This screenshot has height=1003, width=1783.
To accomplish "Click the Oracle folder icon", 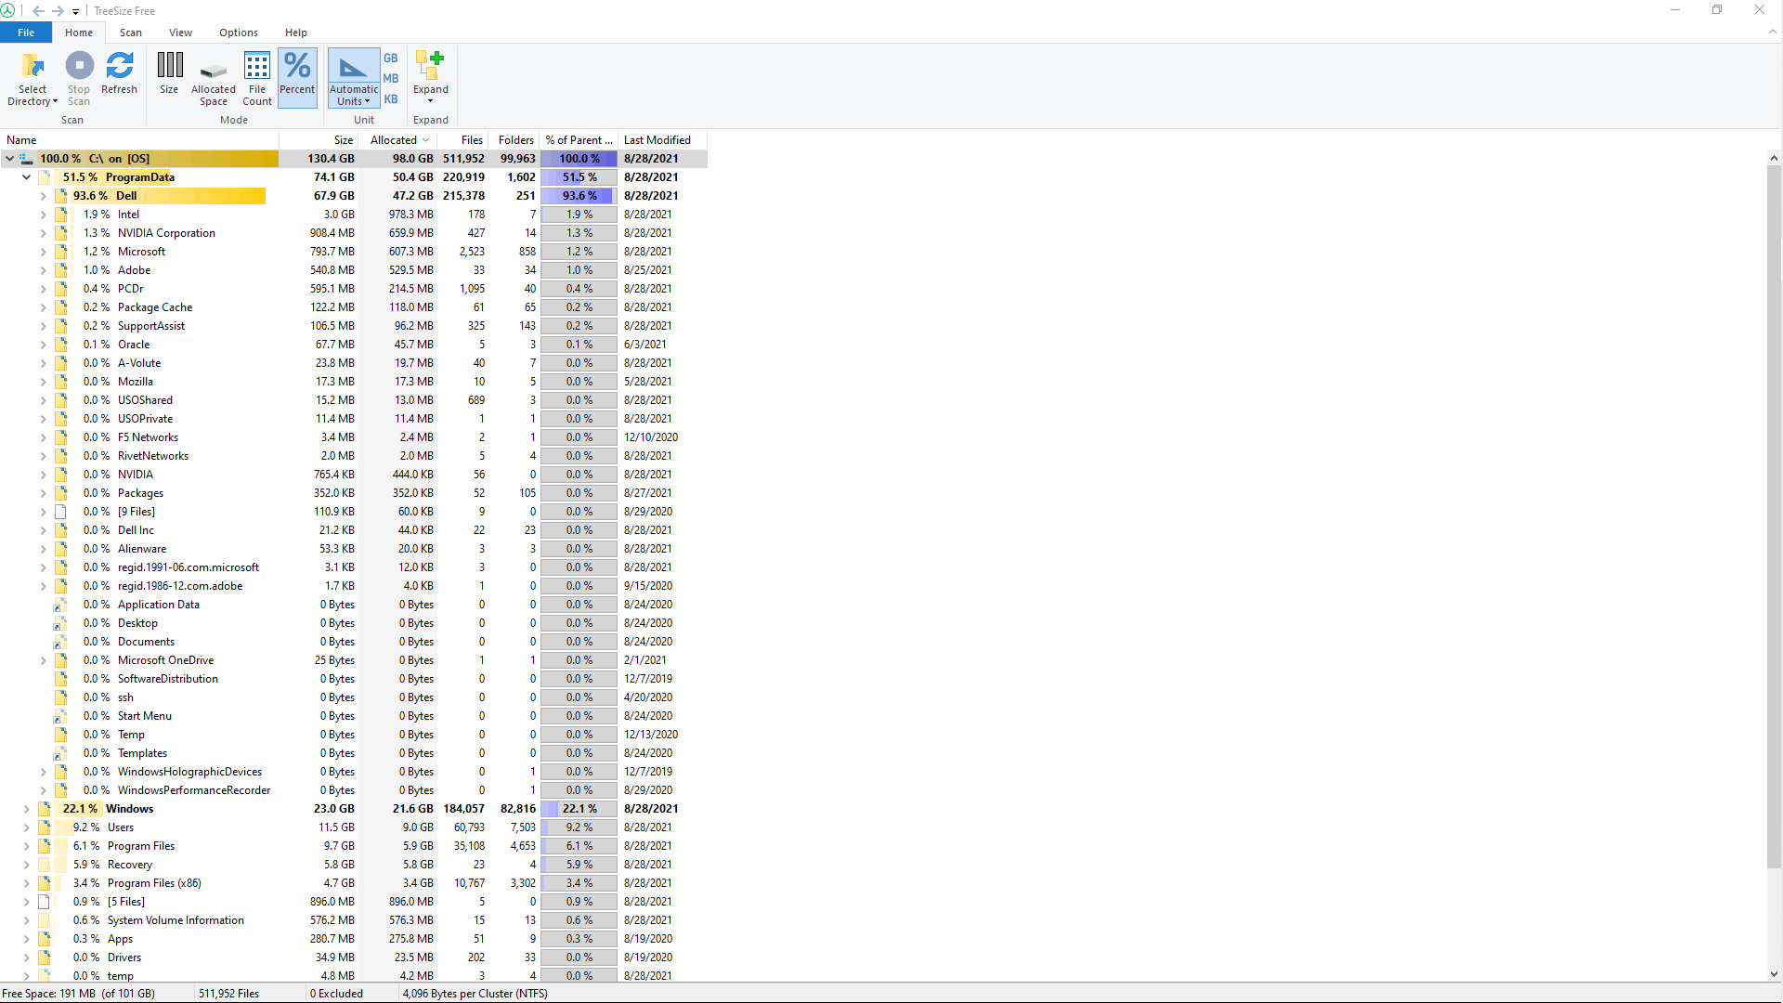I will click(61, 345).
